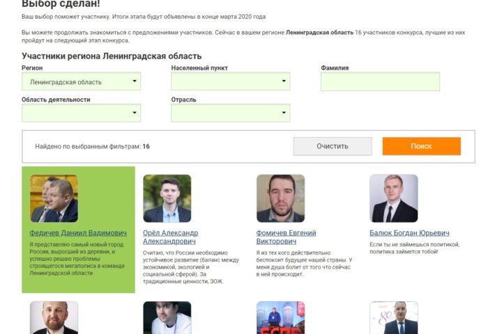
Task: Select the photo with the number 80
Action: click(x=394, y=317)
